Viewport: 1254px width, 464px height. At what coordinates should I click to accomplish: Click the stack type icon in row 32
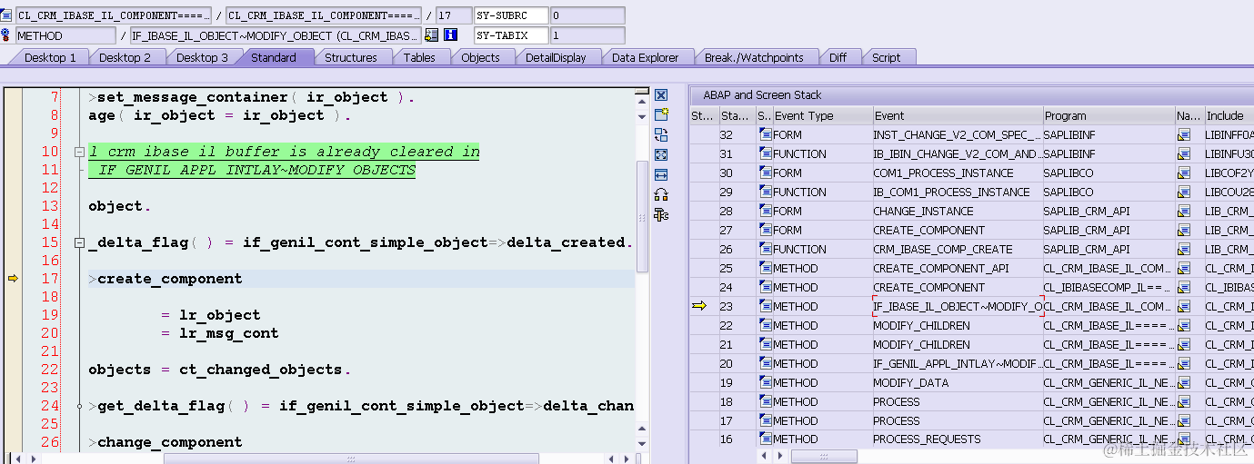pos(765,134)
